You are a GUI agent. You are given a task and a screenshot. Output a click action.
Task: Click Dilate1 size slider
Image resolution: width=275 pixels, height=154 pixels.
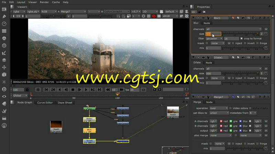[x=240, y=73]
